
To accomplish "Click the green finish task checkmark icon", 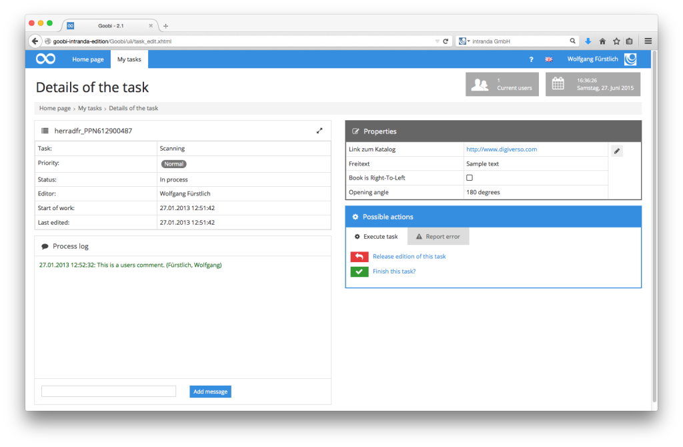I will coord(360,272).
